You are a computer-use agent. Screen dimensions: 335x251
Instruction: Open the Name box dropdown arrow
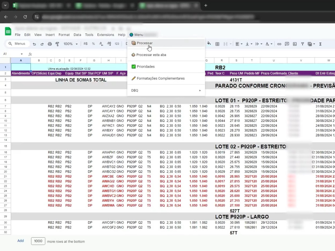(x=21, y=54)
